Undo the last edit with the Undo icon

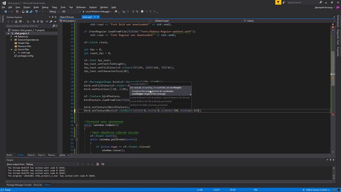coord(36,12)
